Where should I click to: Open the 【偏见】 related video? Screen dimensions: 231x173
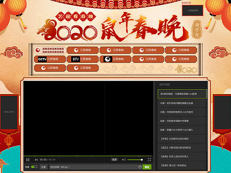click(x=182, y=148)
